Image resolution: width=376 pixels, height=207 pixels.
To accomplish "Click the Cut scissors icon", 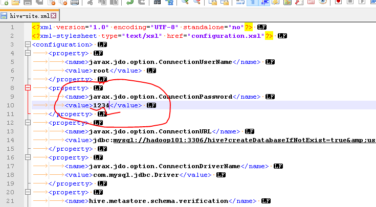I will click(90, 2).
